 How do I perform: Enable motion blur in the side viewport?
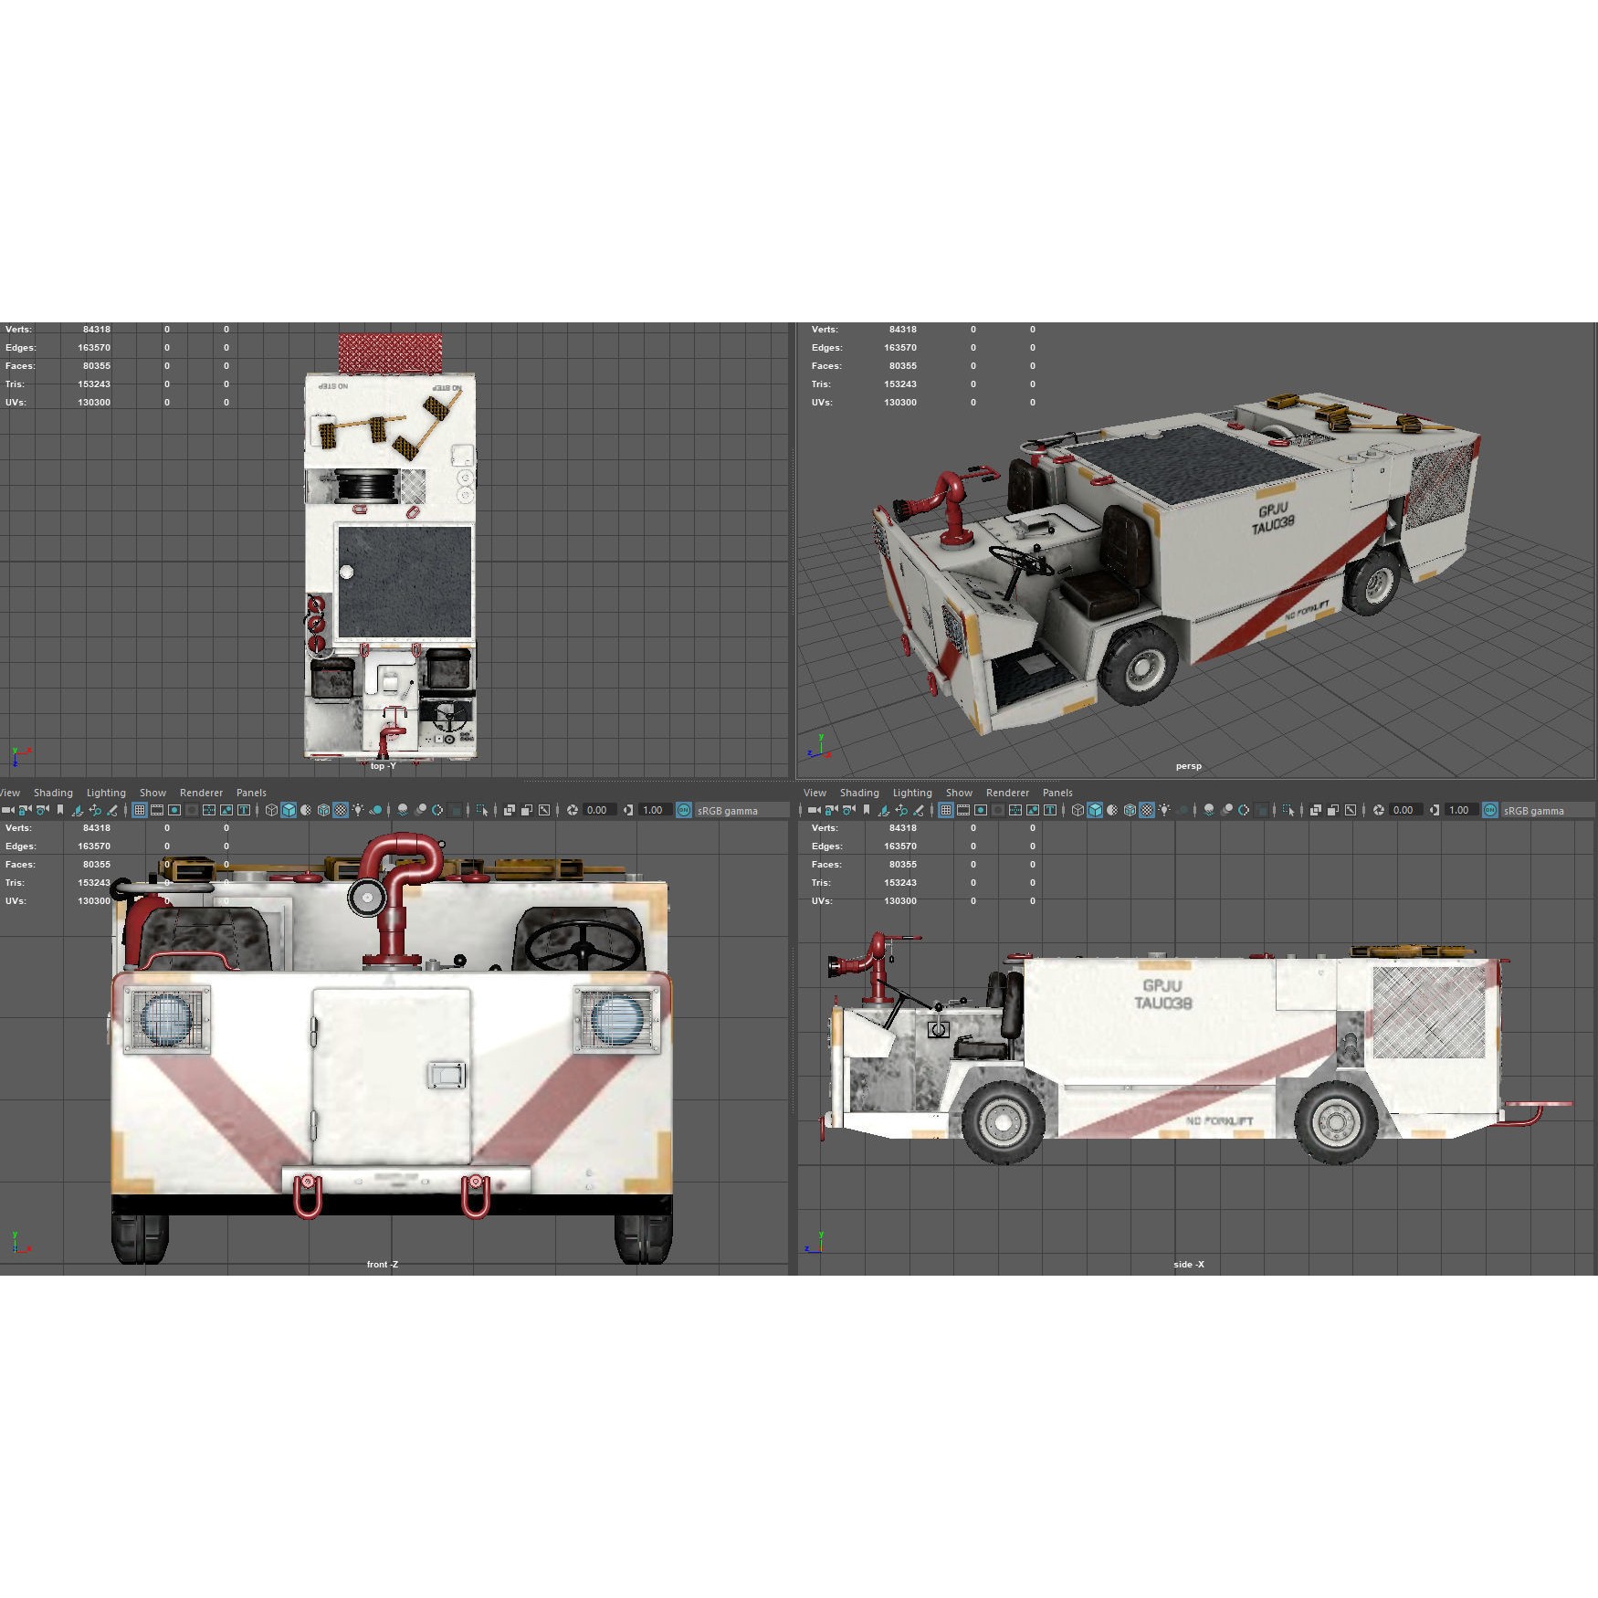tap(1227, 810)
